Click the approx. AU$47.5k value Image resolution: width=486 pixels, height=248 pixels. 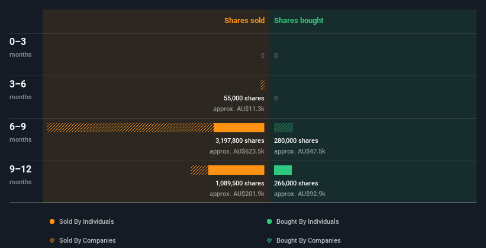coord(300,152)
